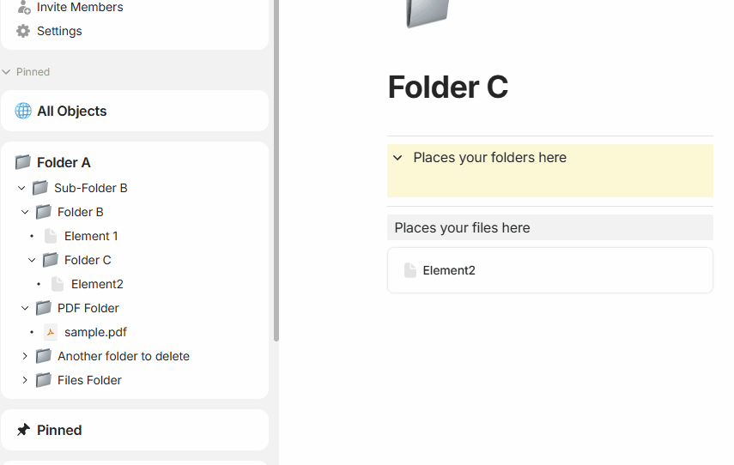Open Folder B in sidebar tree
This screenshot has width=734, height=465.
pyautogui.click(x=81, y=212)
